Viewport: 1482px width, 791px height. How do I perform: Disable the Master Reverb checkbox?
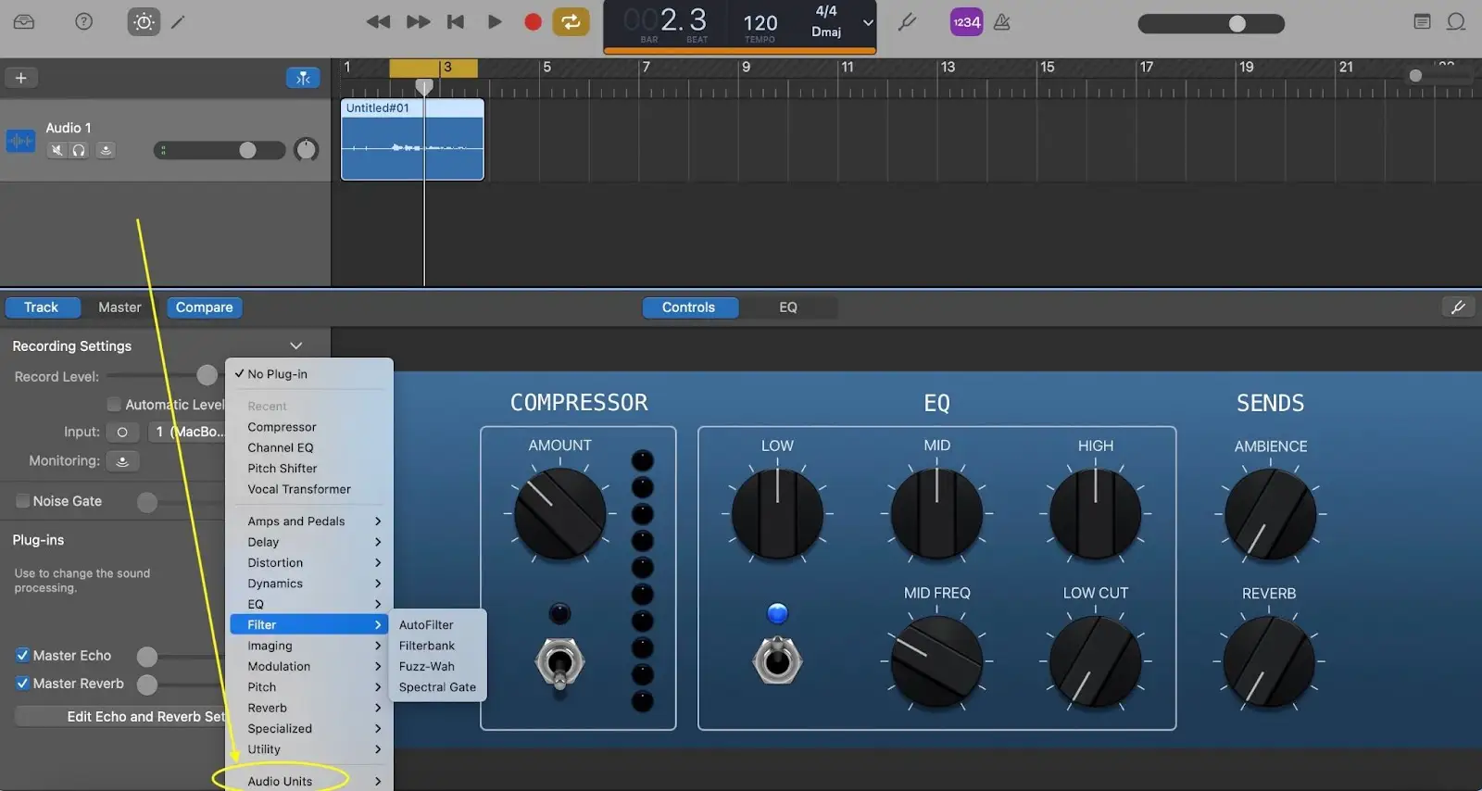coord(23,684)
